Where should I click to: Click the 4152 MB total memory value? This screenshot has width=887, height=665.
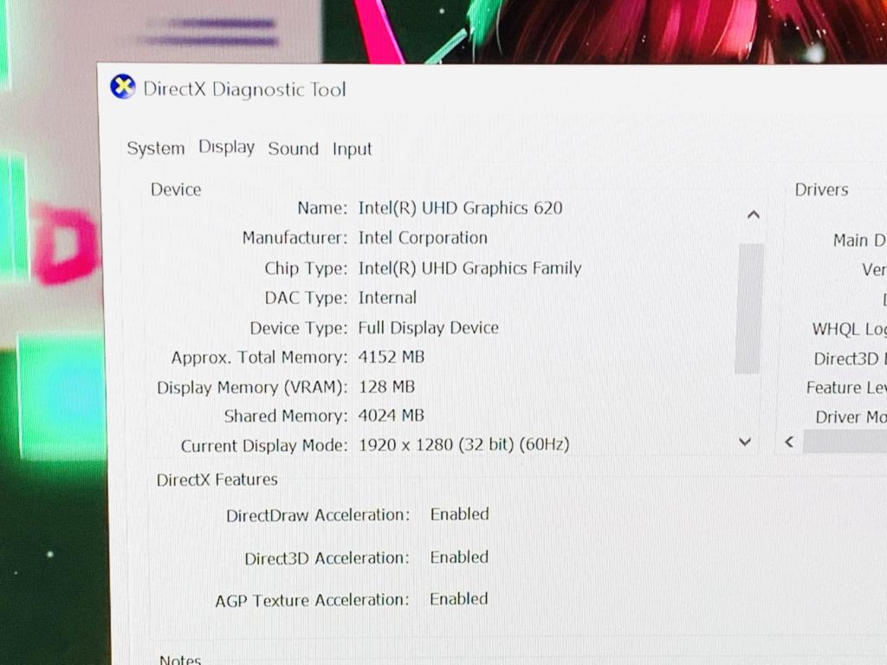tap(392, 357)
